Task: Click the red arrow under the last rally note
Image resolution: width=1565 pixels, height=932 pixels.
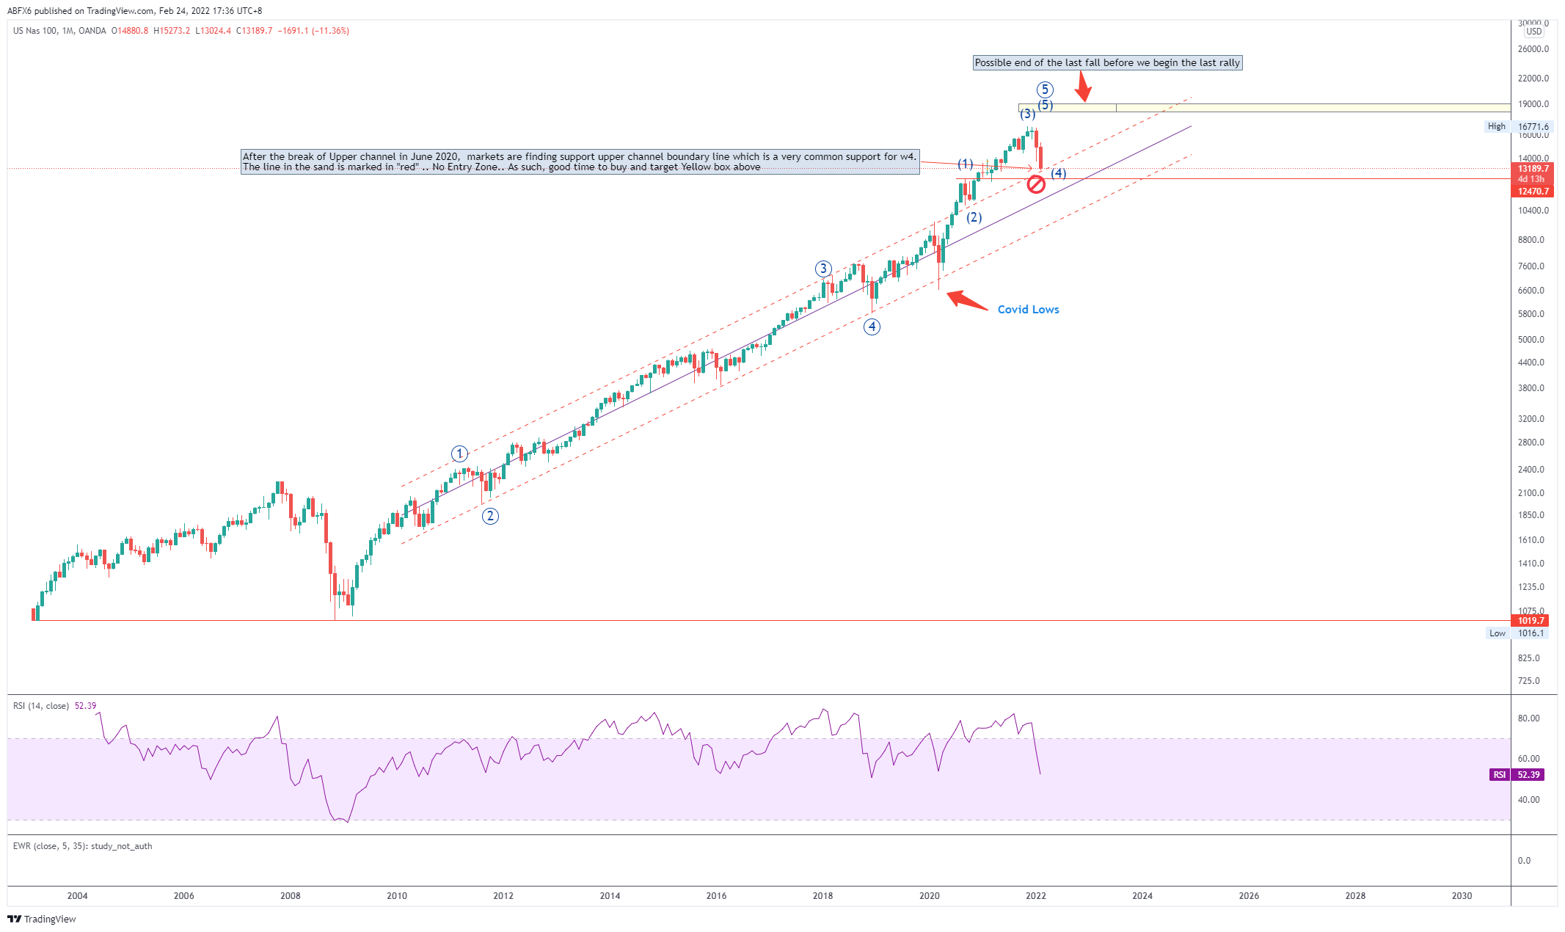Action: [1083, 87]
